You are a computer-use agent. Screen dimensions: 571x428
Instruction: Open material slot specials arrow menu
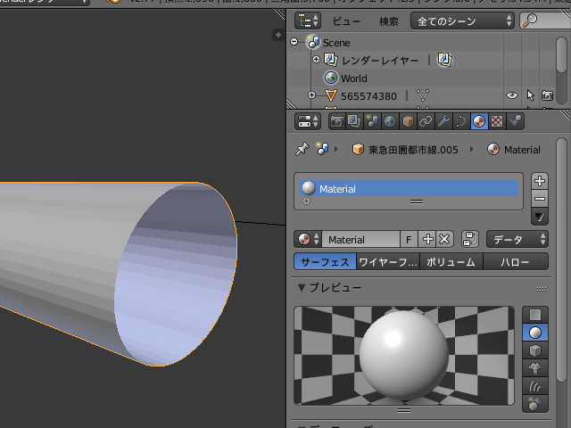tap(539, 217)
